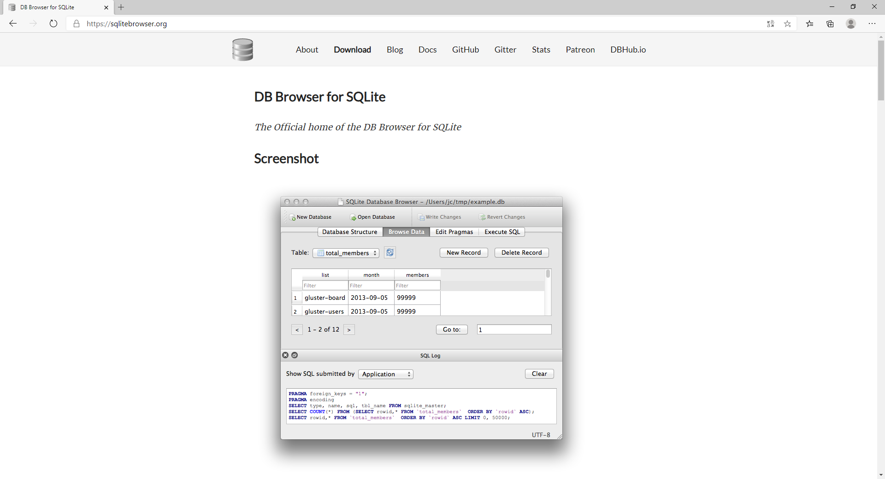Open the Patreon link
Viewport: 885px width, 479px height.
[580, 50]
